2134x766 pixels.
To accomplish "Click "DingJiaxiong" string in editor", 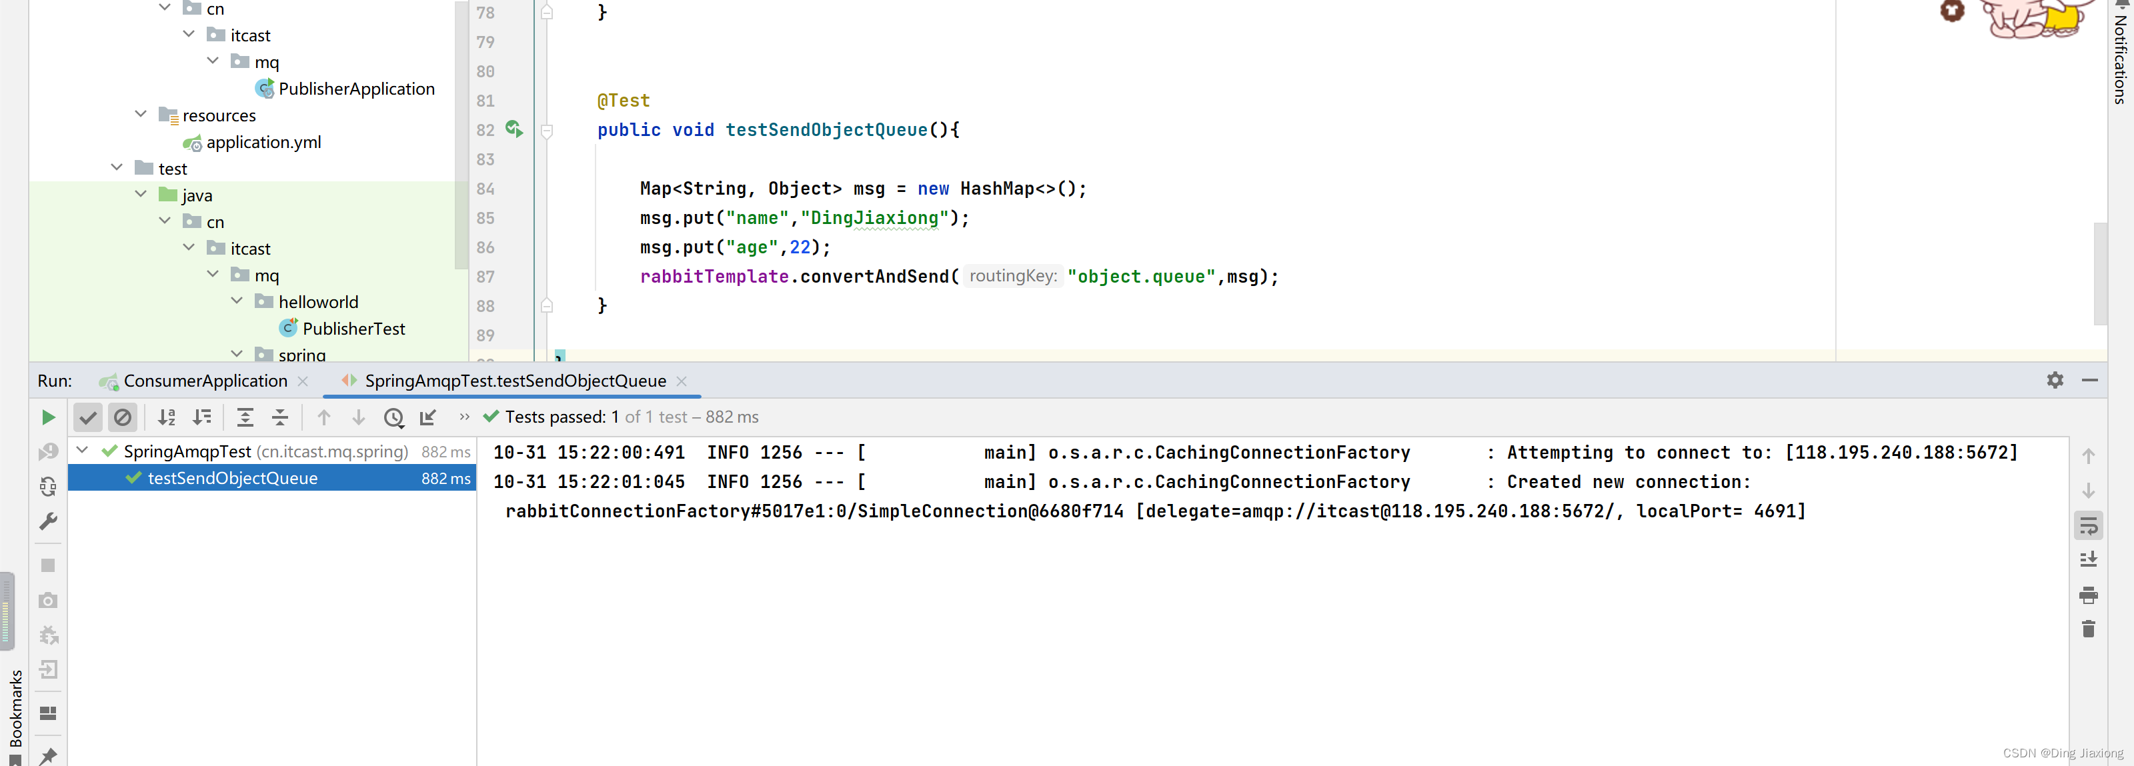I will [874, 218].
